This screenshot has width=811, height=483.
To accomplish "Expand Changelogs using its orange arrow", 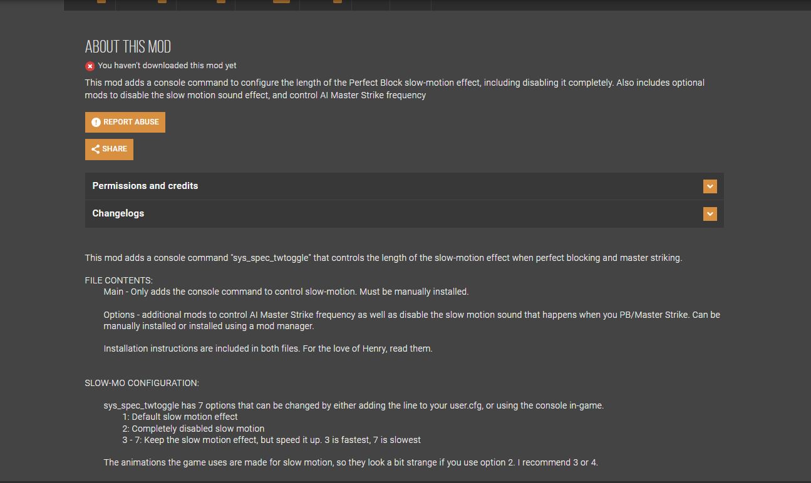I will [x=710, y=214].
